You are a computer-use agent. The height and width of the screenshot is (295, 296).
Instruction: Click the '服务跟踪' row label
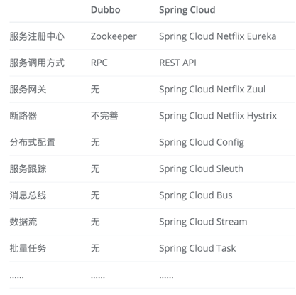coord(28,169)
